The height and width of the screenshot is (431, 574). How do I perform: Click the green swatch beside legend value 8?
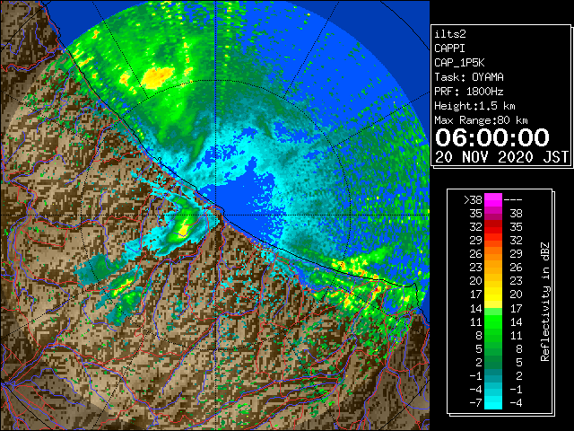pos(493,335)
